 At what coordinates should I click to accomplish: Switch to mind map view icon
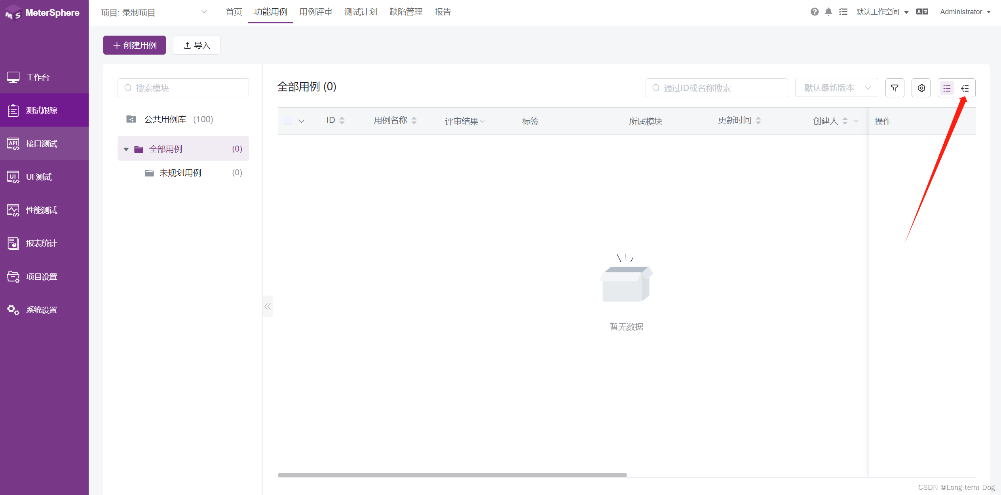click(x=965, y=88)
